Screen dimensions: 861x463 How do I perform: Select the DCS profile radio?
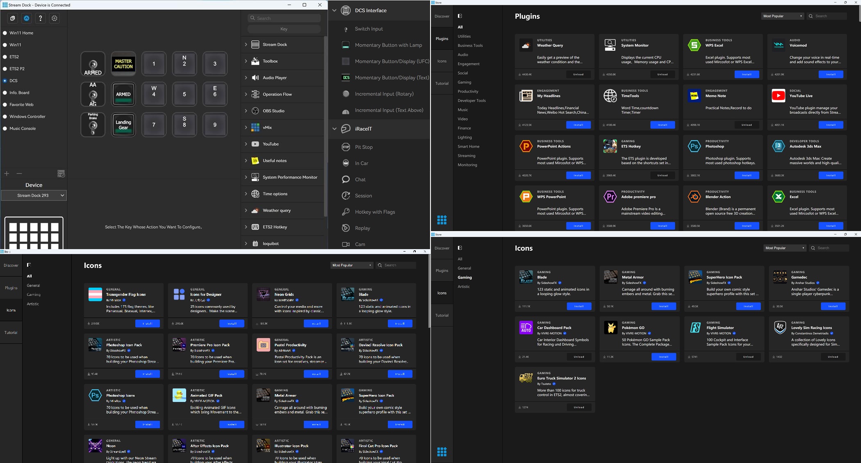[x=5, y=81]
